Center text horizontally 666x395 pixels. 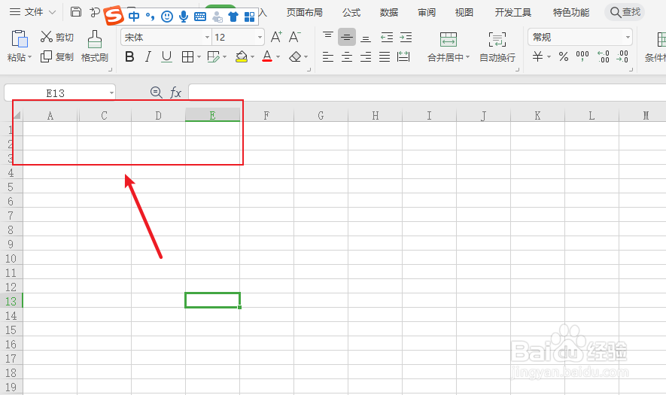[x=347, y=56]
